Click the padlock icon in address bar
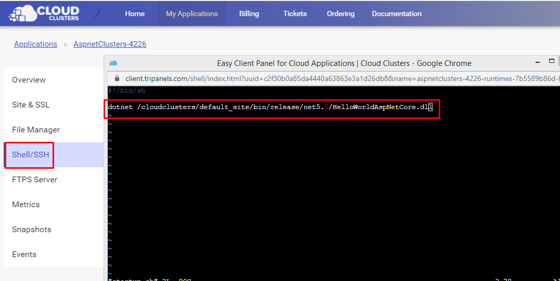 [x=116, y=78]
